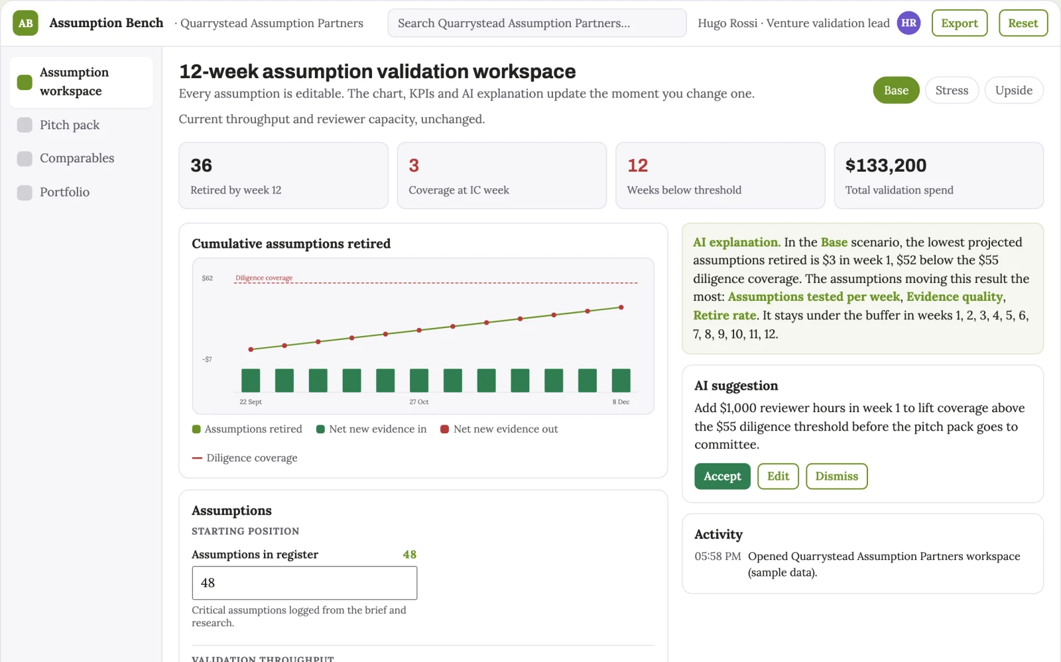Edit the AI suggestion
The height and width of the screenshot is (662, 1061).
[778, 476]
